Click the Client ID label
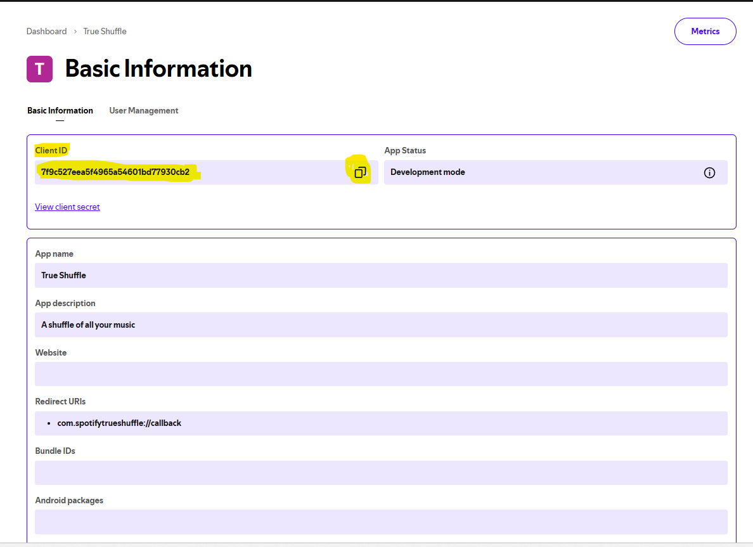The image size is (753, 547). pos(51,150)
